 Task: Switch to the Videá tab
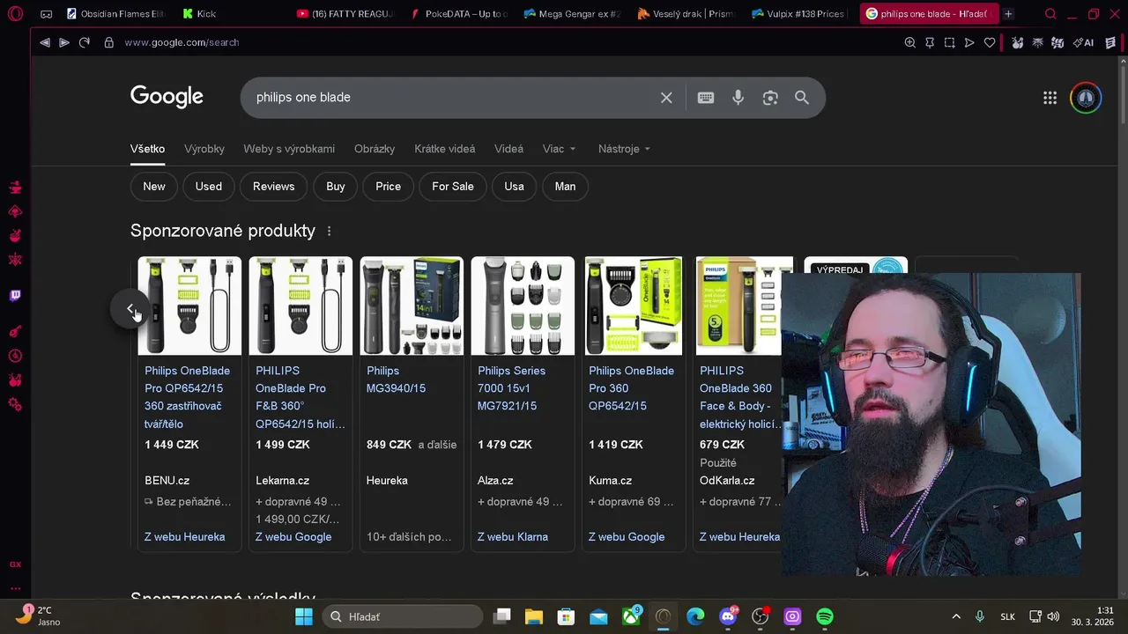pyautogui.click(x=508, y=149)
